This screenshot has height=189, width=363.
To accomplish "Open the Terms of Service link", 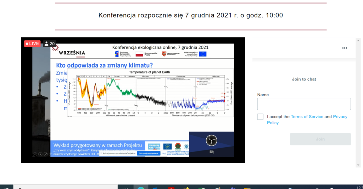I will point(307,117).
